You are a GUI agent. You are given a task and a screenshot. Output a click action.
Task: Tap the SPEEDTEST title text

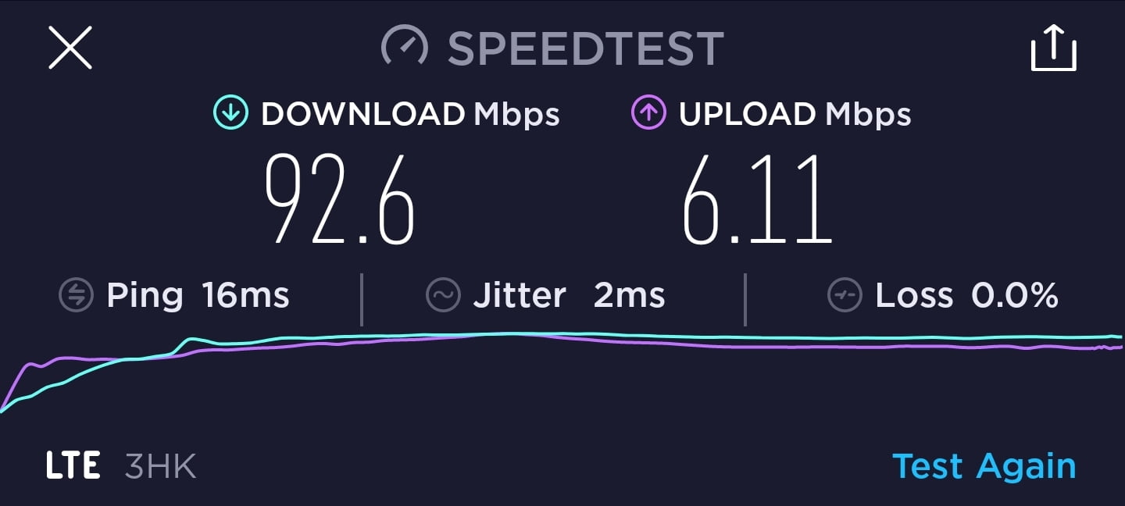(585, 49)
